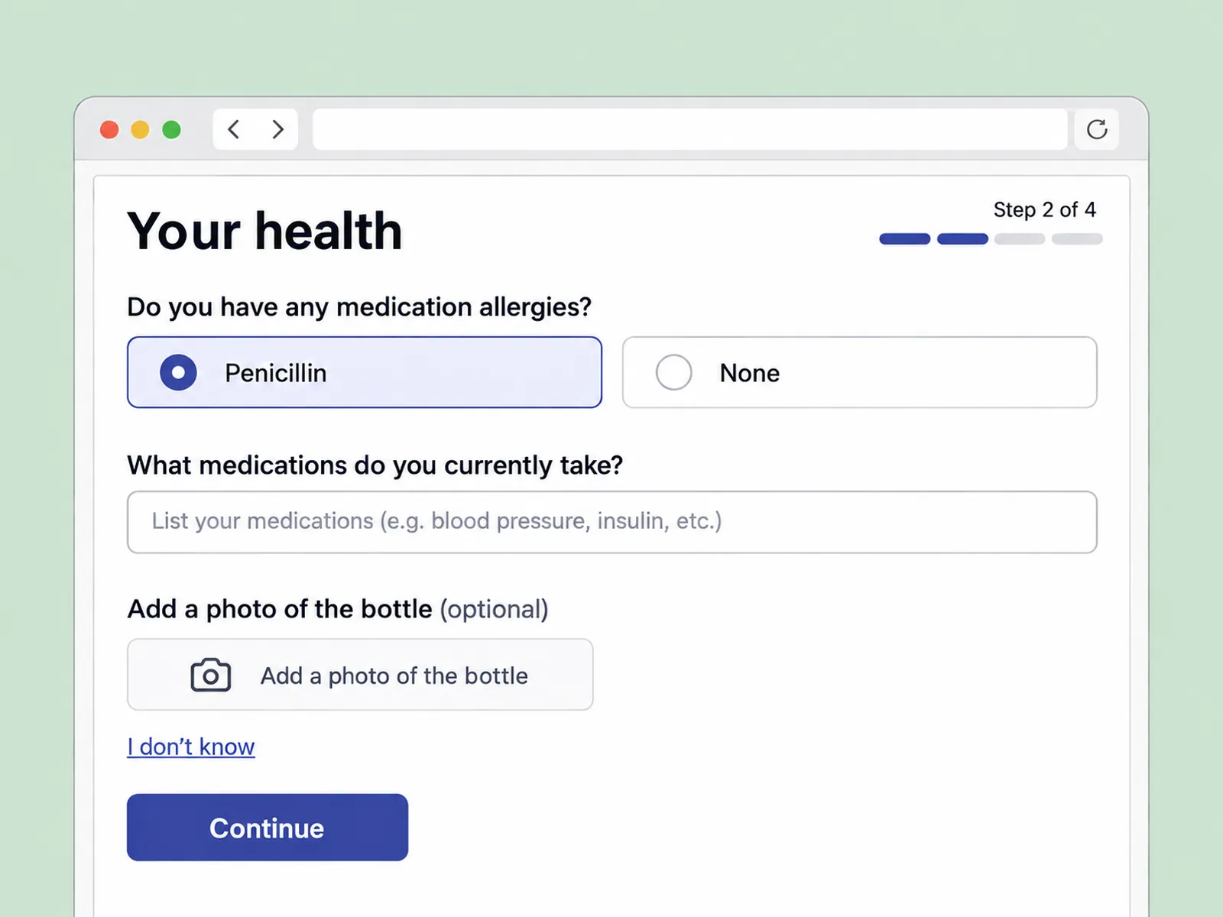This screenshot has width=1223, height=917.
Task: Click the second progress step segment
Action: pyautogui.click(x=962, y=239)
